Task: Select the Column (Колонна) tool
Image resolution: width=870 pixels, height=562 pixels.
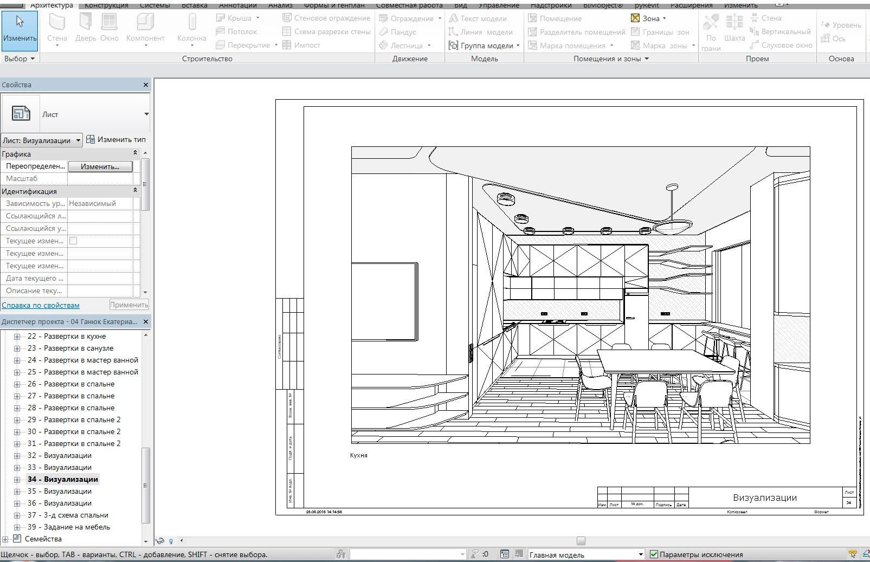Action: pyautogui.click(x=192, y=28)
